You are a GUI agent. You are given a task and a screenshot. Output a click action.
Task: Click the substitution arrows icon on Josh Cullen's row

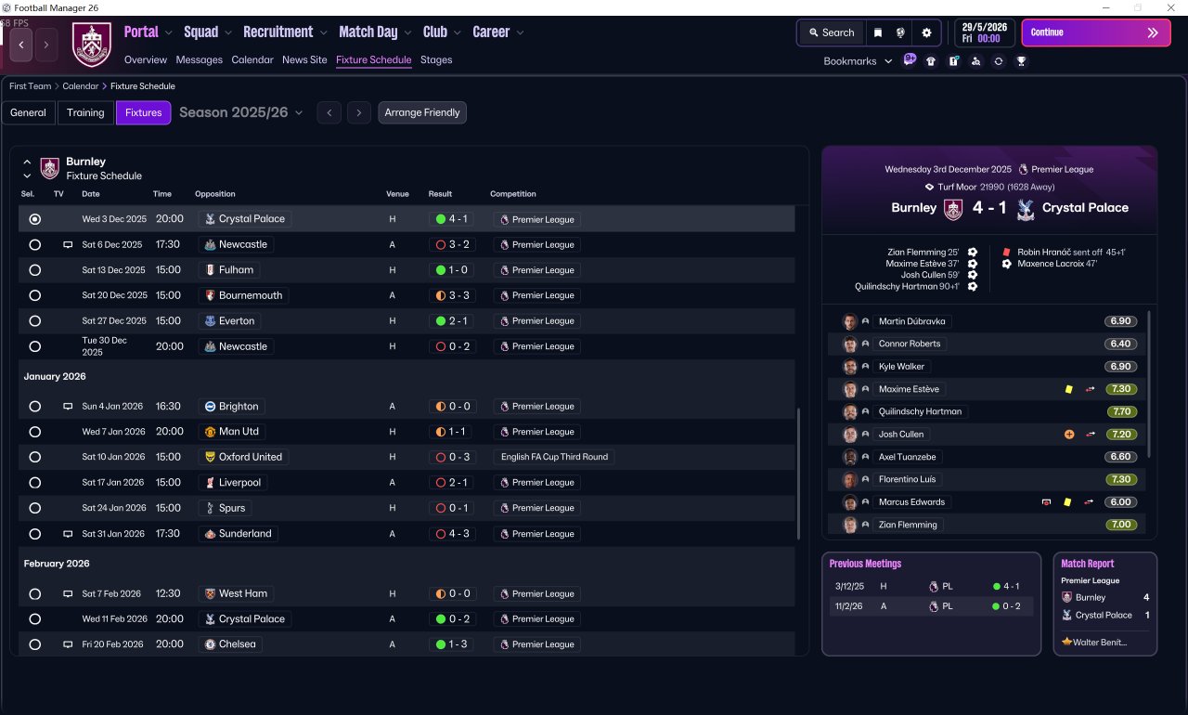1091,435
